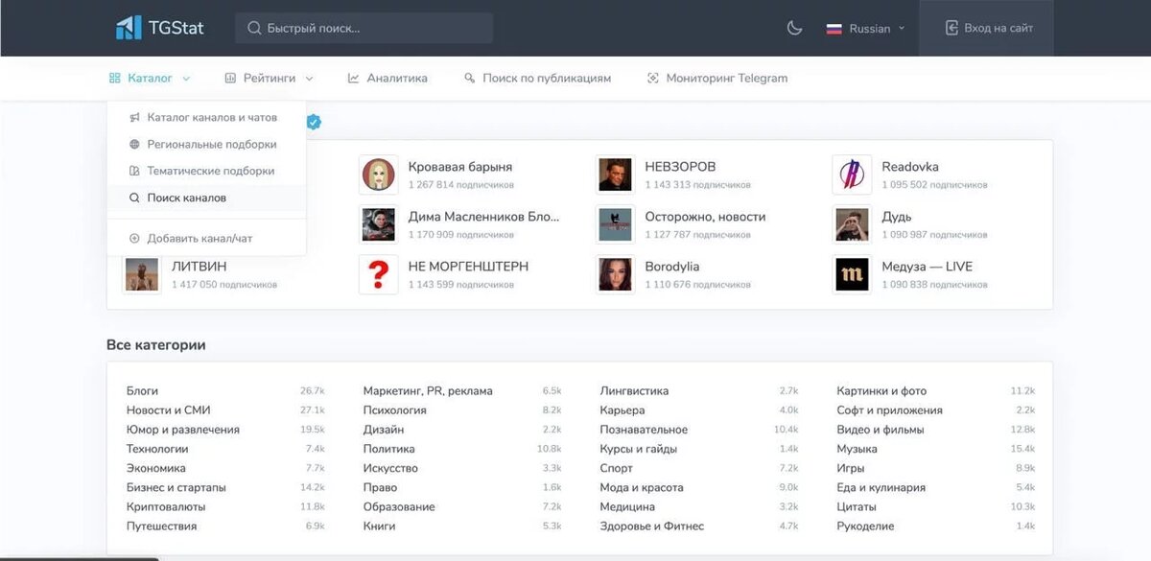Viewport: 1151px width, 561px height.
Task: Open the Познавательное category
Action: [x=644, y=430]
